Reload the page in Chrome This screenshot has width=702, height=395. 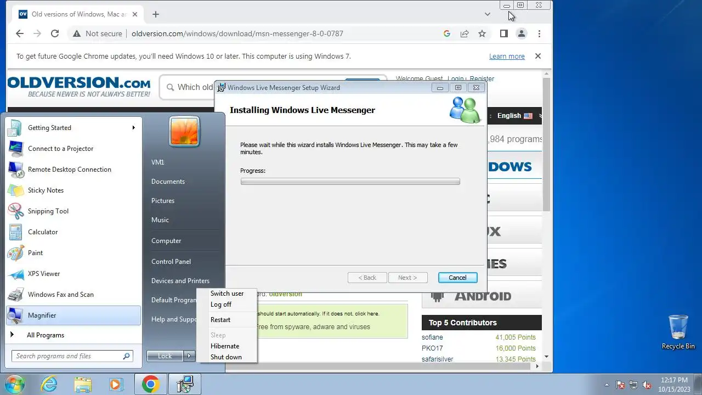(55, 33)
